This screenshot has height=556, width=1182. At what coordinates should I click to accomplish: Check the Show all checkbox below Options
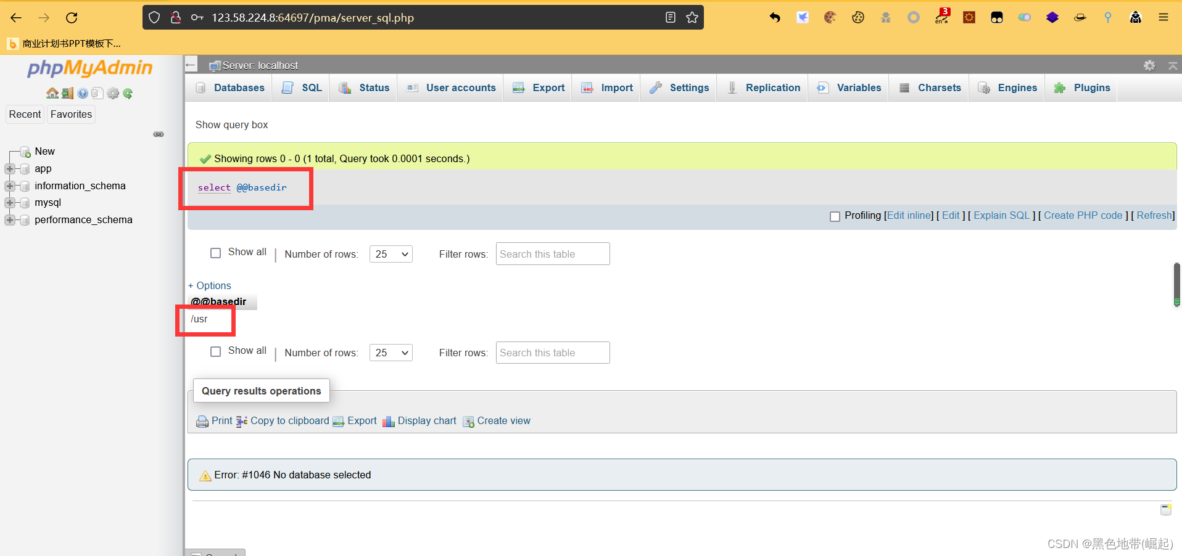(215, 351)
